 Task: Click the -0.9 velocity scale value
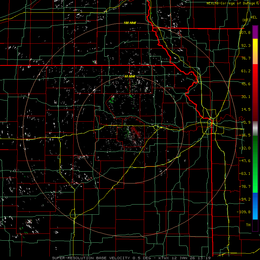pos(246,122)
